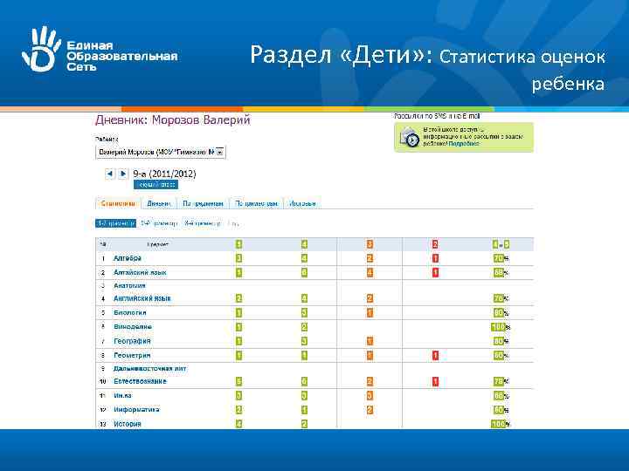Click the Дневник: Морозов Валерий heading
Screen dimensions: 629x471
(173, 119)
